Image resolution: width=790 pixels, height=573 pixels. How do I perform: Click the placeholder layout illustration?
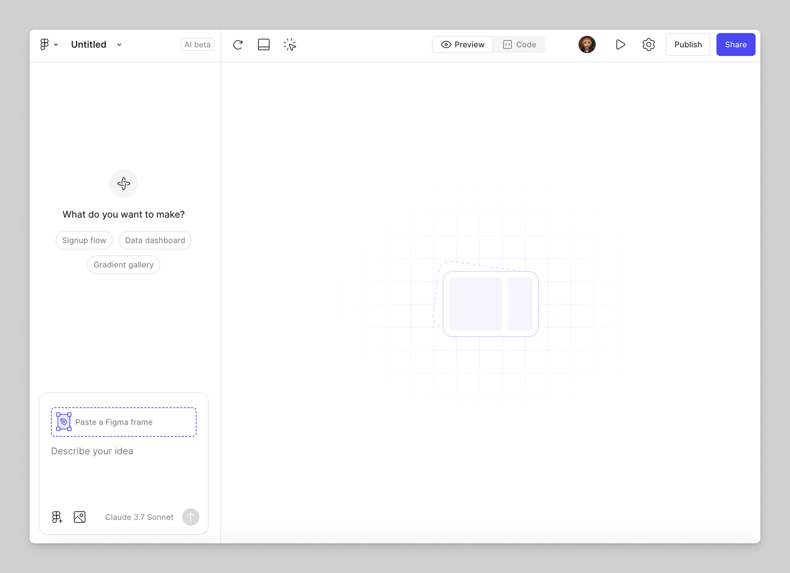click(486, 299)
